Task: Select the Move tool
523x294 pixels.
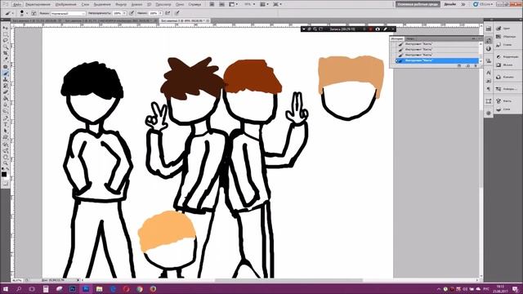Action: [5, 28]
